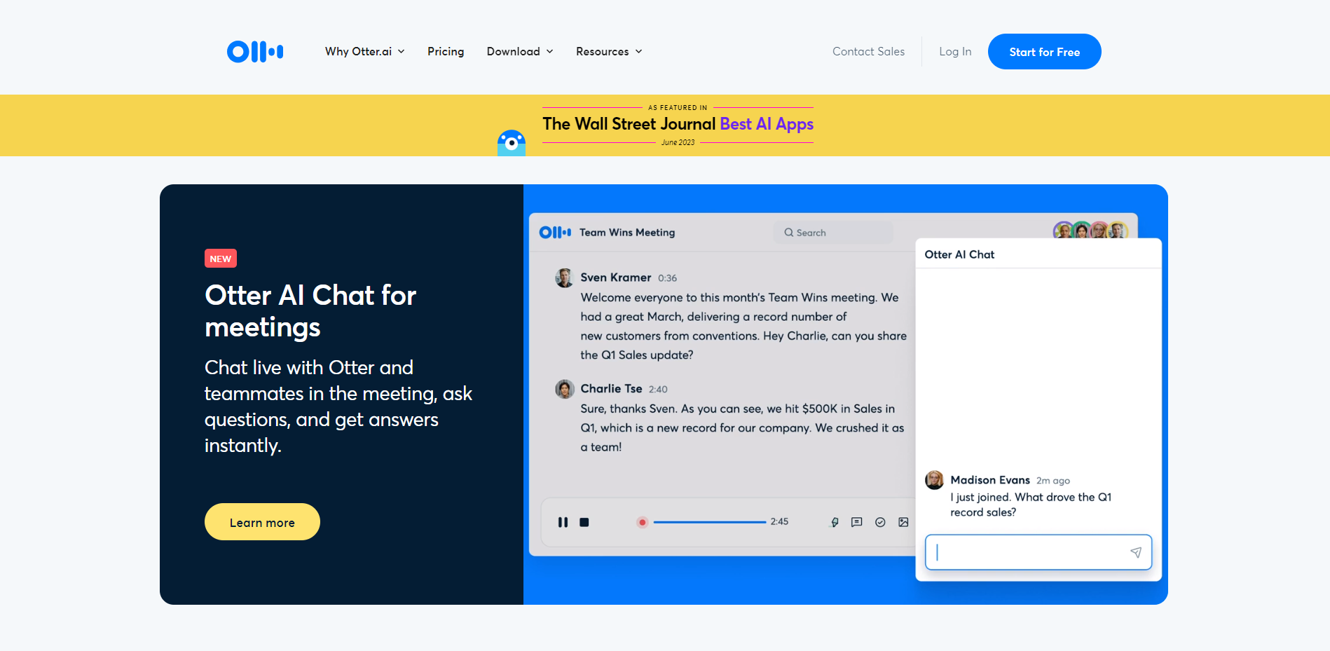Click the checkmark action item icon
This screenshot has height=651, width=1330.
pos(880,522)
